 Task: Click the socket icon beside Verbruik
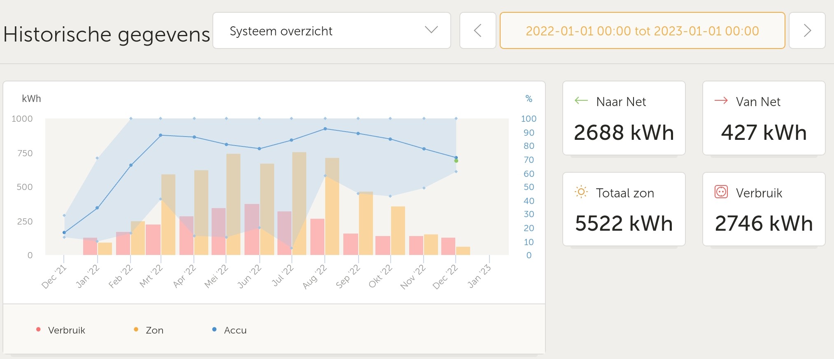pyautogui.click(x=721, y=192)
